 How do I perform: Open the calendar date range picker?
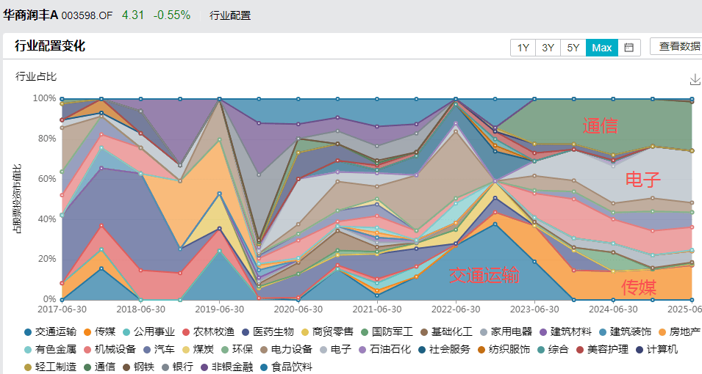coord(628,48)
